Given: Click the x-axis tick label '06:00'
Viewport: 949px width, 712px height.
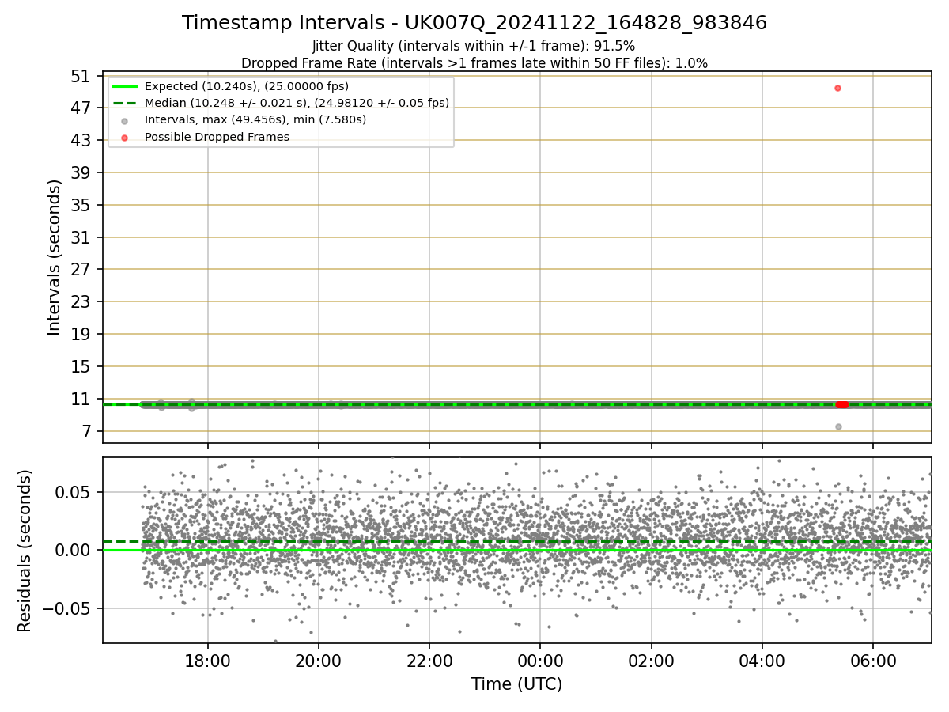Looking at the screenshot, I should coord(873,660).
